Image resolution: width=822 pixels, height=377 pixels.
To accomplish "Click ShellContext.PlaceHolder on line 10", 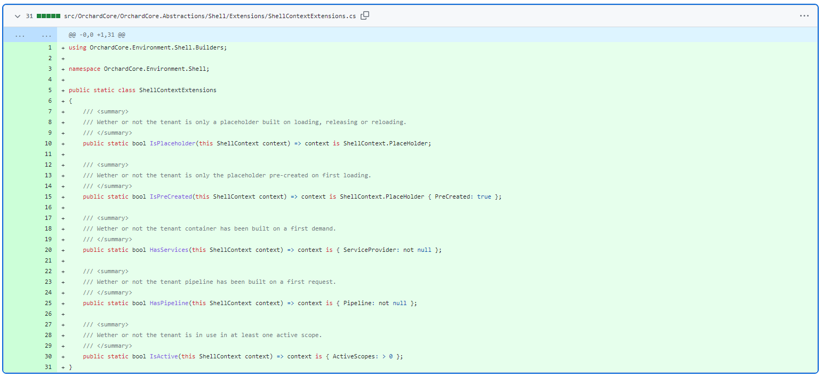I will [386, 143].
